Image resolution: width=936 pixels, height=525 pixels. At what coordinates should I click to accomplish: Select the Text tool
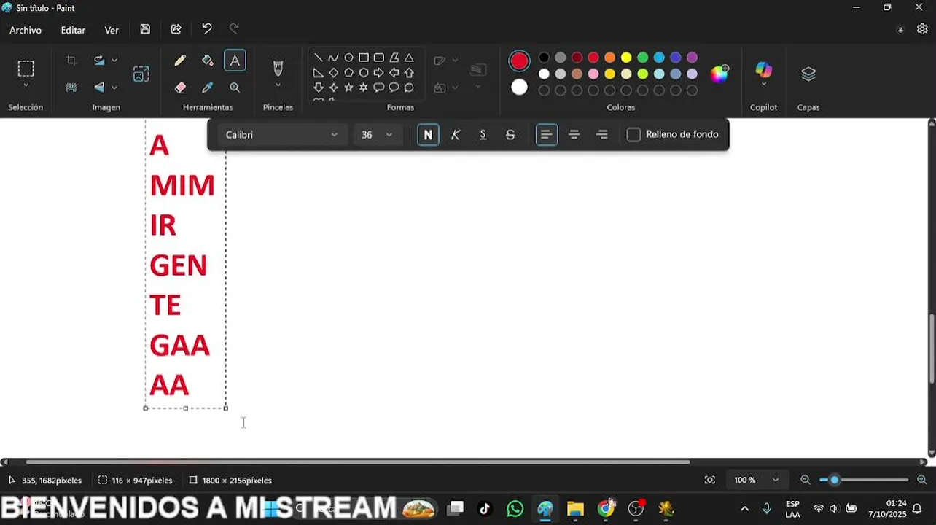pos(235,61)
